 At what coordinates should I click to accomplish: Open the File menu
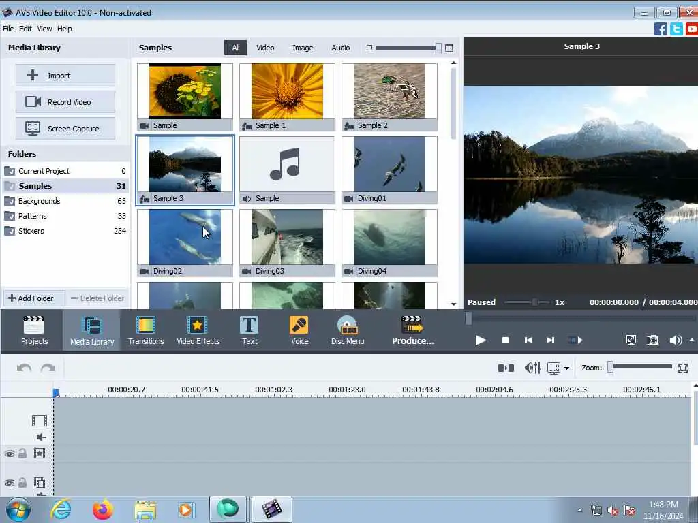coord(8,29)
